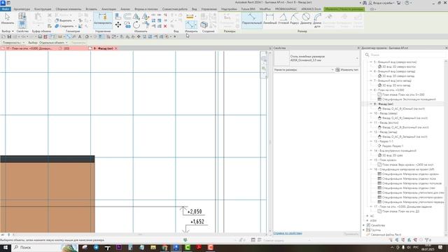Click the Revit application logo icon

(x=3, y=3)
